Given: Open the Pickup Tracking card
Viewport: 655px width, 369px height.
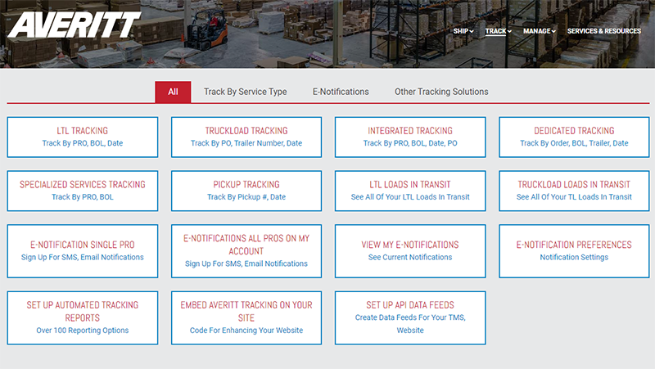Looking at the screenshot, I should tap(246, 191).
